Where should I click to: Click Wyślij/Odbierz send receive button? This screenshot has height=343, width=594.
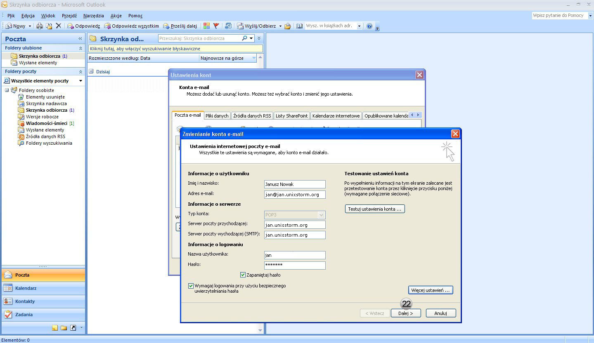[x=256, y=26]
